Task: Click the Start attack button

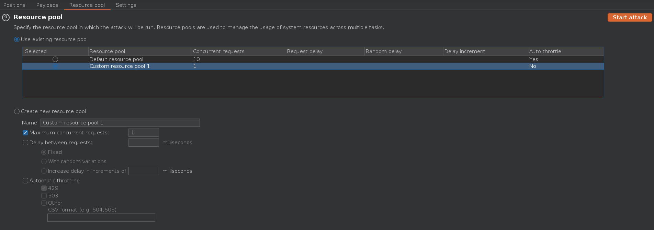Action: [630, 17]
